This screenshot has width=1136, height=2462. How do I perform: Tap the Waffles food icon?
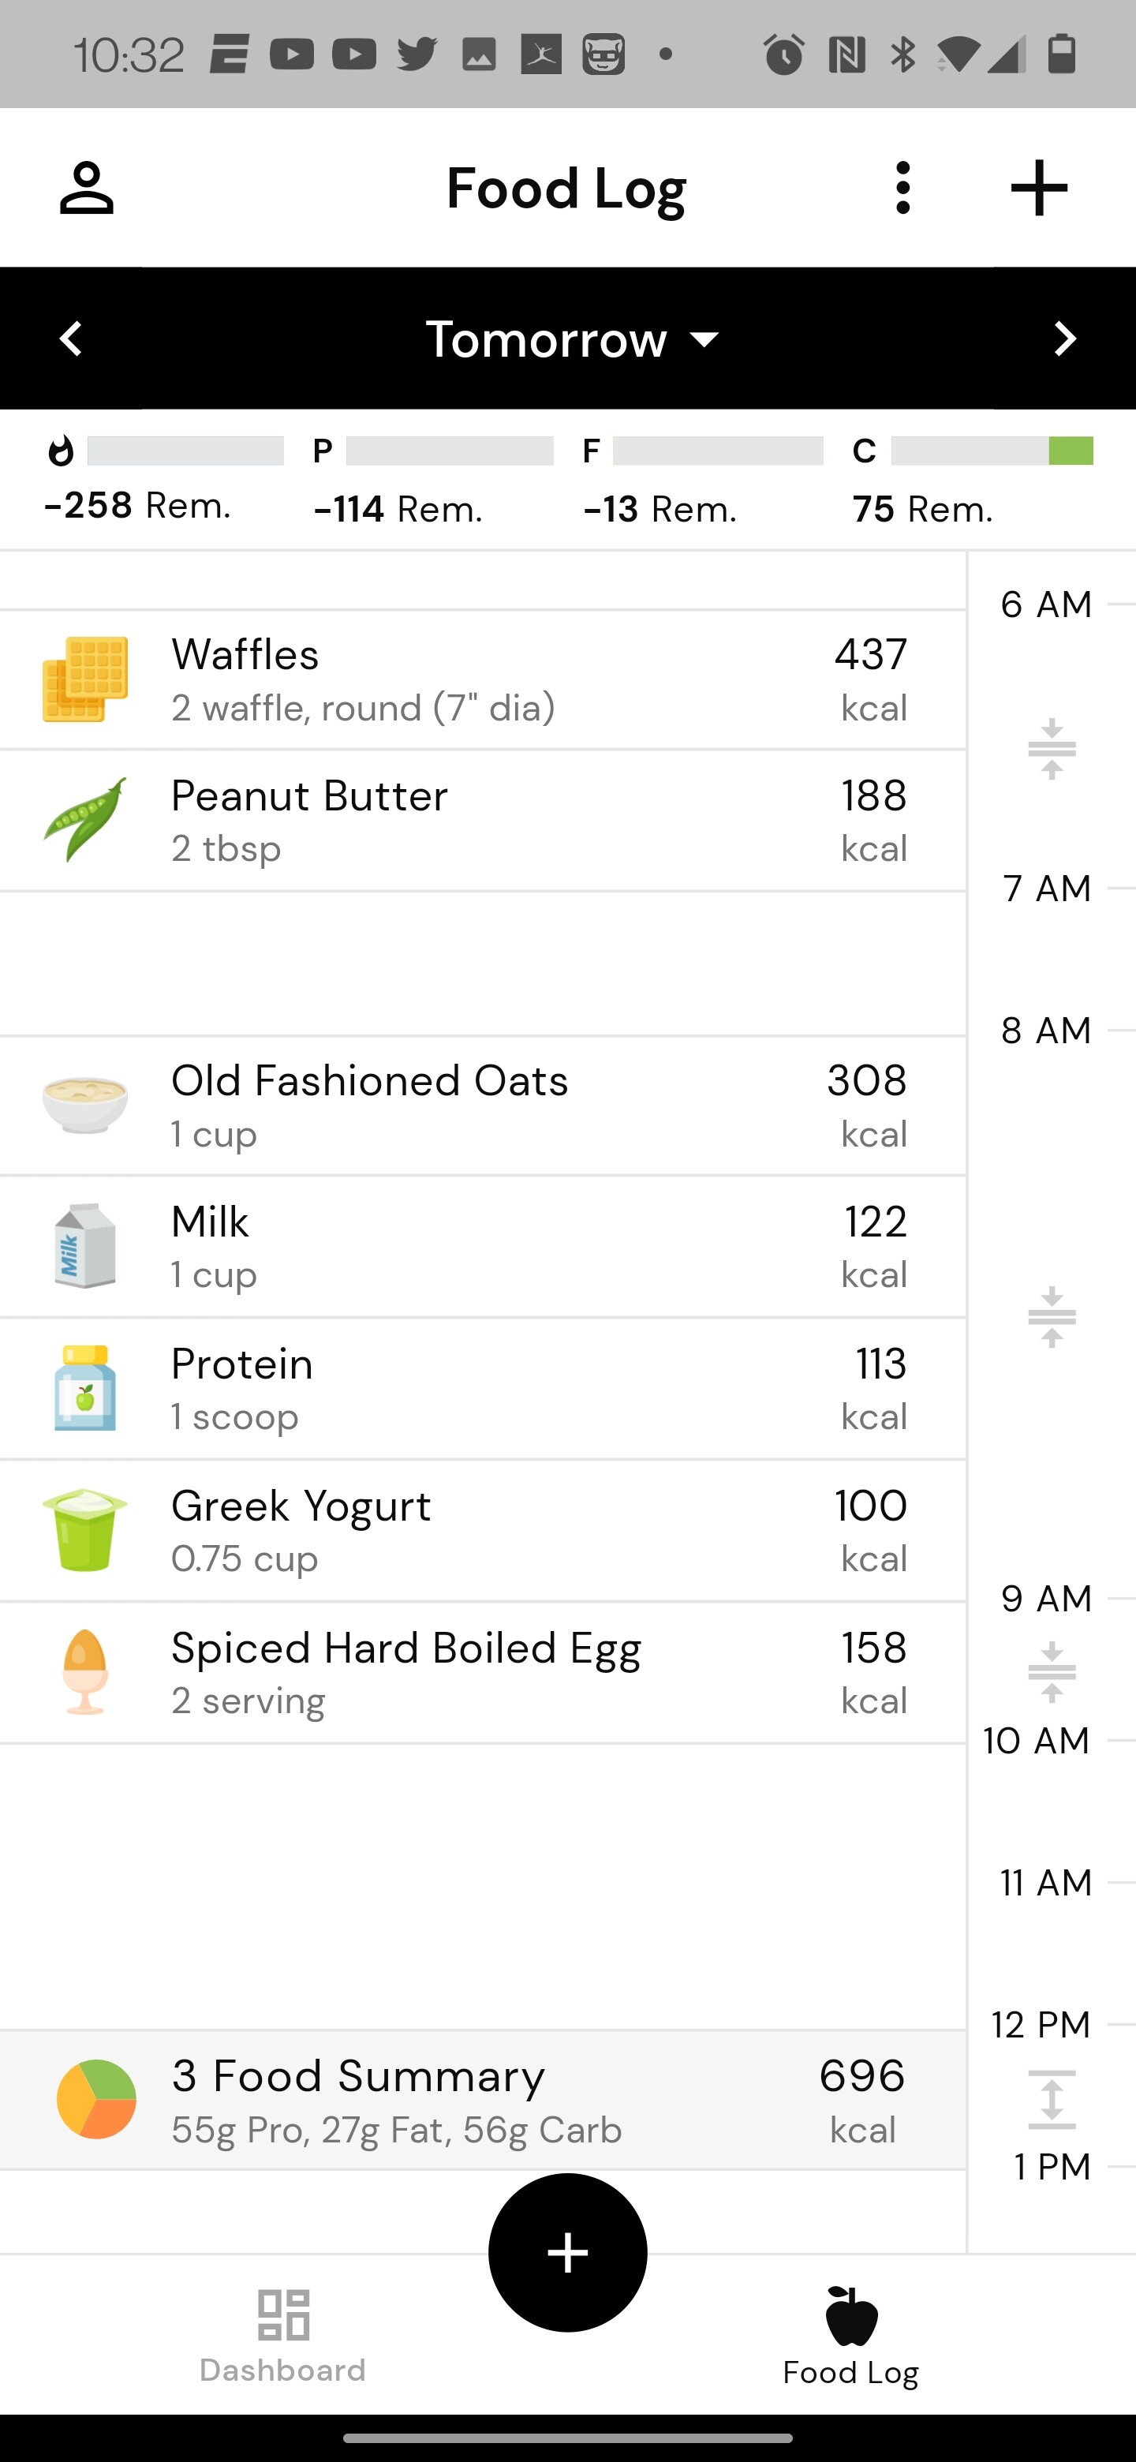[85, 679]
